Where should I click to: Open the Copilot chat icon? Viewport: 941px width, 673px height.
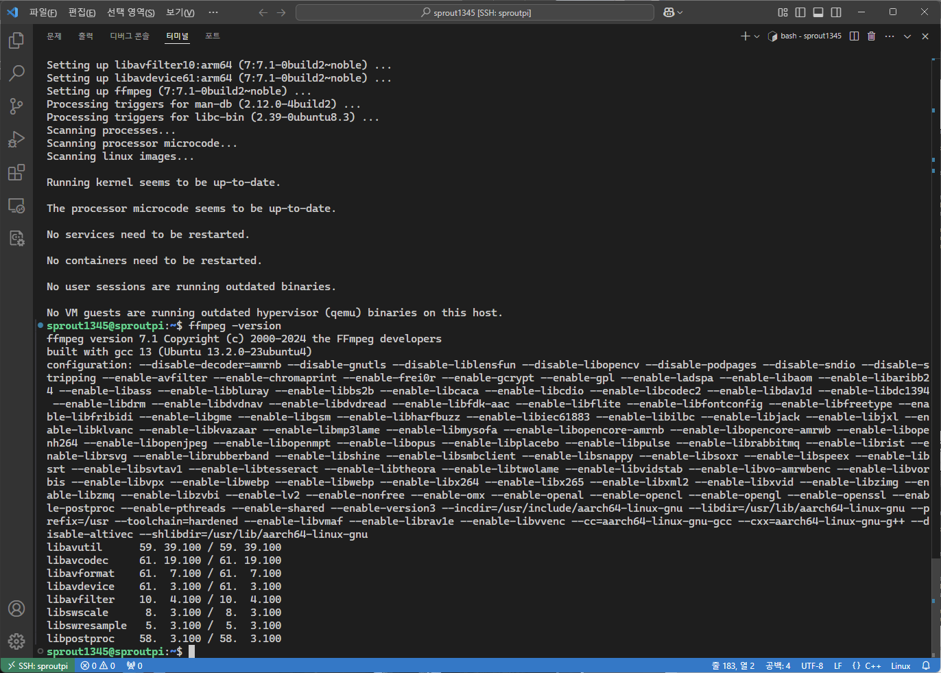669,12
